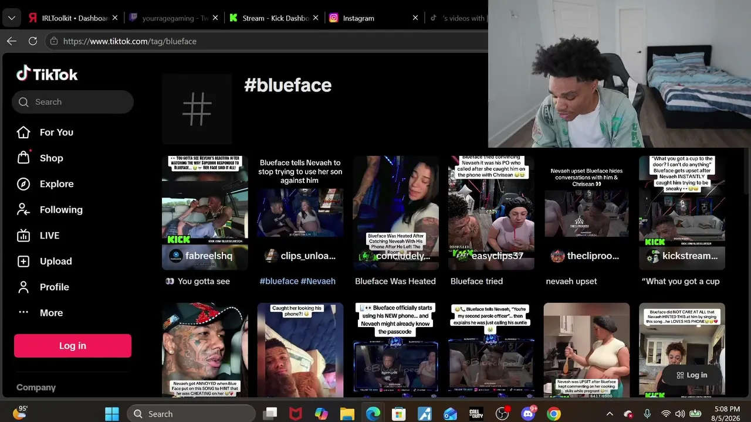This screenshot has width=751, height=422.
Task: Open Microsoft Edge from the taskbar
Action: pos(373,414)
